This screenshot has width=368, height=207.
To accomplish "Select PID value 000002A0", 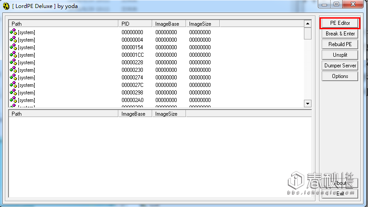I will (133, 100).
